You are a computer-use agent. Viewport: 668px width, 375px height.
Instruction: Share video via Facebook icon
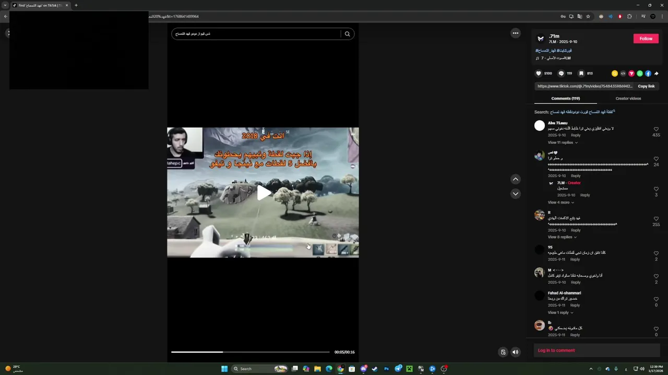pyautogui.click(x=648, y=73)
